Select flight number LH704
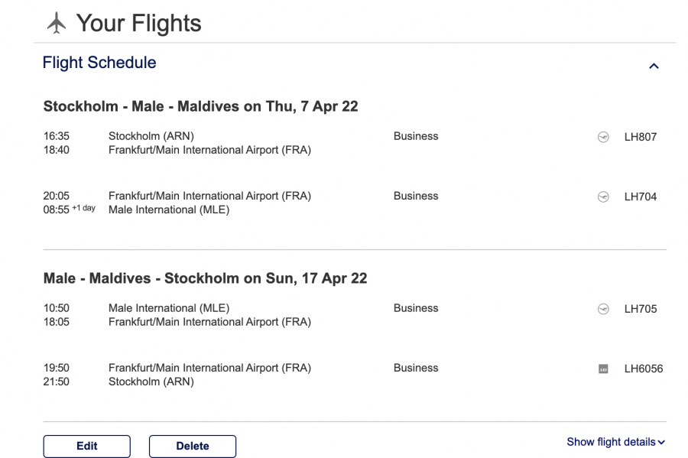Image resolution: width=688 pixels, height=458 pixels. [641, 197]
